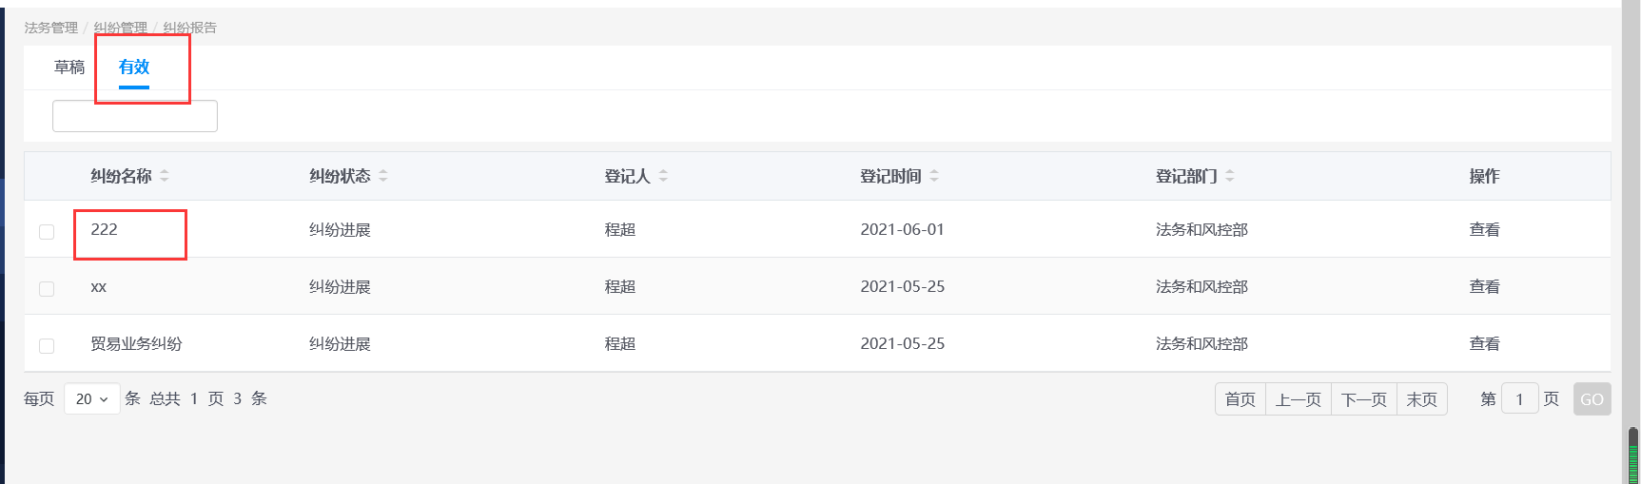The height and width of the screenshot is (484, 1641).
Task: Switch to the 草稿 tab
Action: pyautogui.click(x=69, y=68)
